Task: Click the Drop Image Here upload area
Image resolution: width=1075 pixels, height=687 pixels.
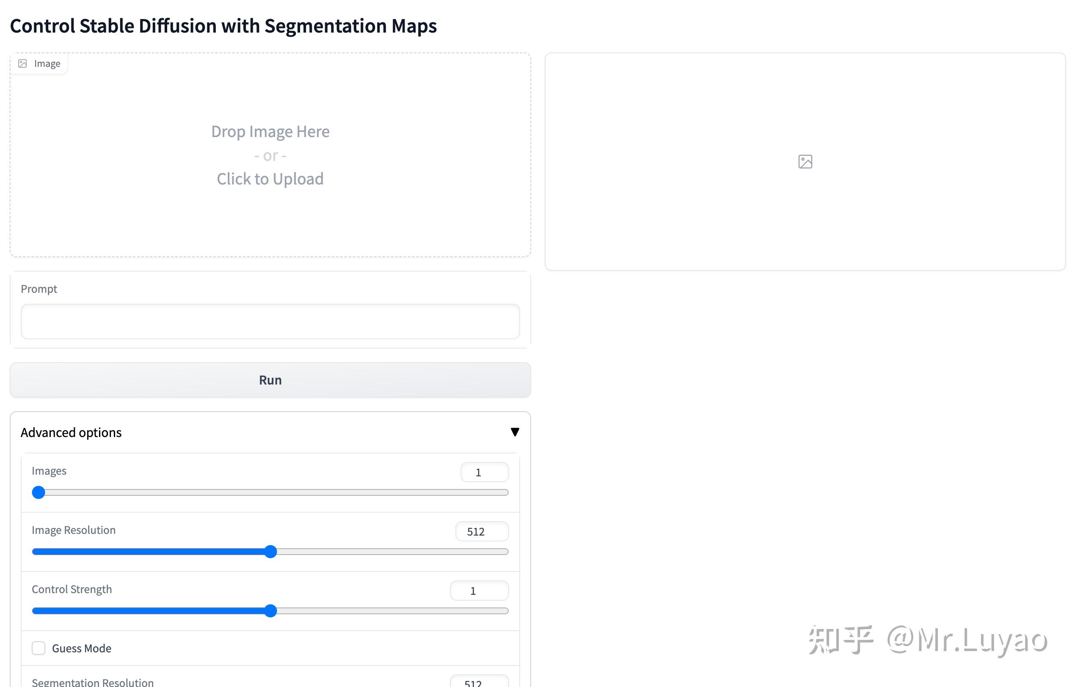Action: pos(270,132)
